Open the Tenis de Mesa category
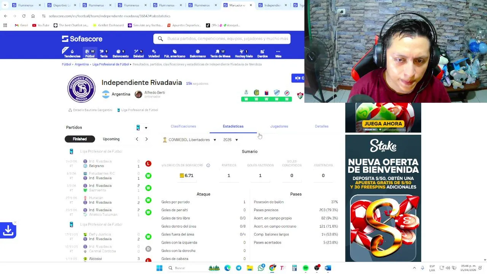Screen dimensions: 487x274 [x=220, y=53]
